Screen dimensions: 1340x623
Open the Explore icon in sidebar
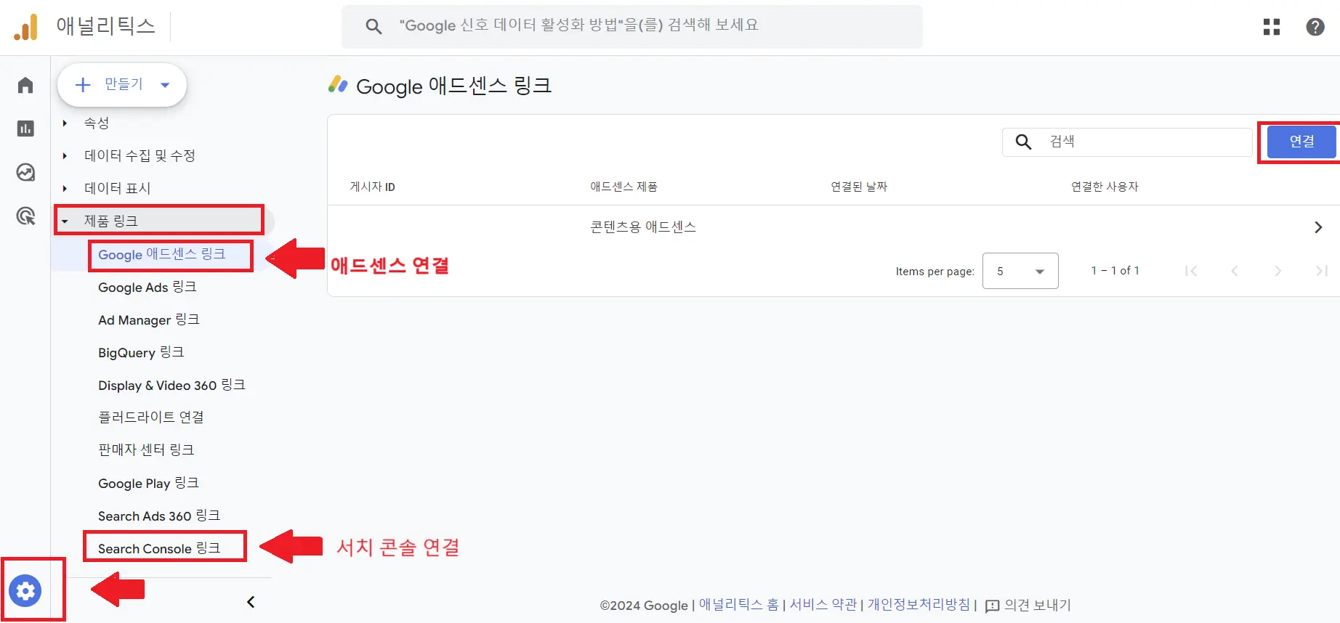click(25, 172)
